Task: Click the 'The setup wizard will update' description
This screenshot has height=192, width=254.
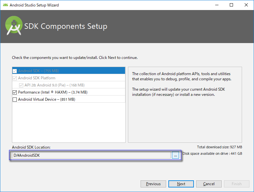Action: 178,92
